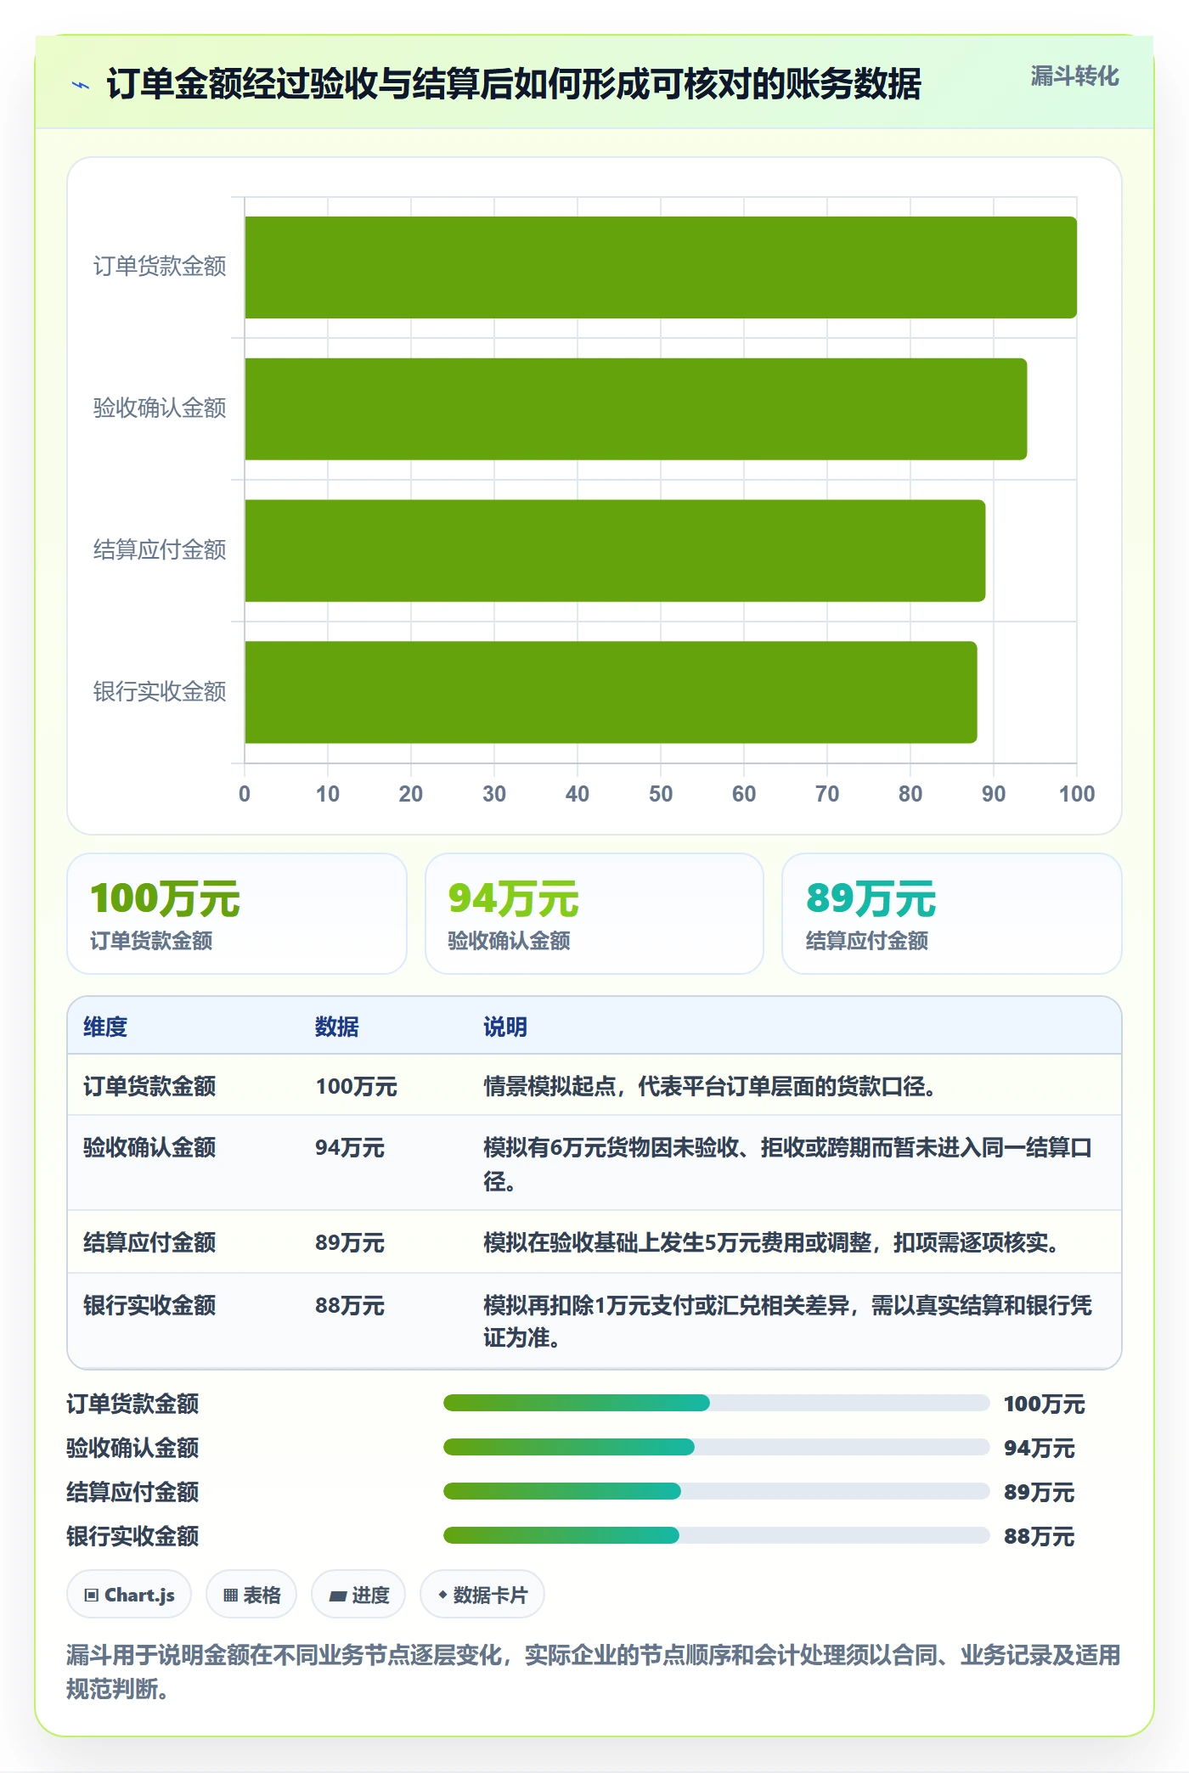Viewport: 1189px width, 1773px height.
Task: Click the 说明 column header
Action: click(505, 1027)
